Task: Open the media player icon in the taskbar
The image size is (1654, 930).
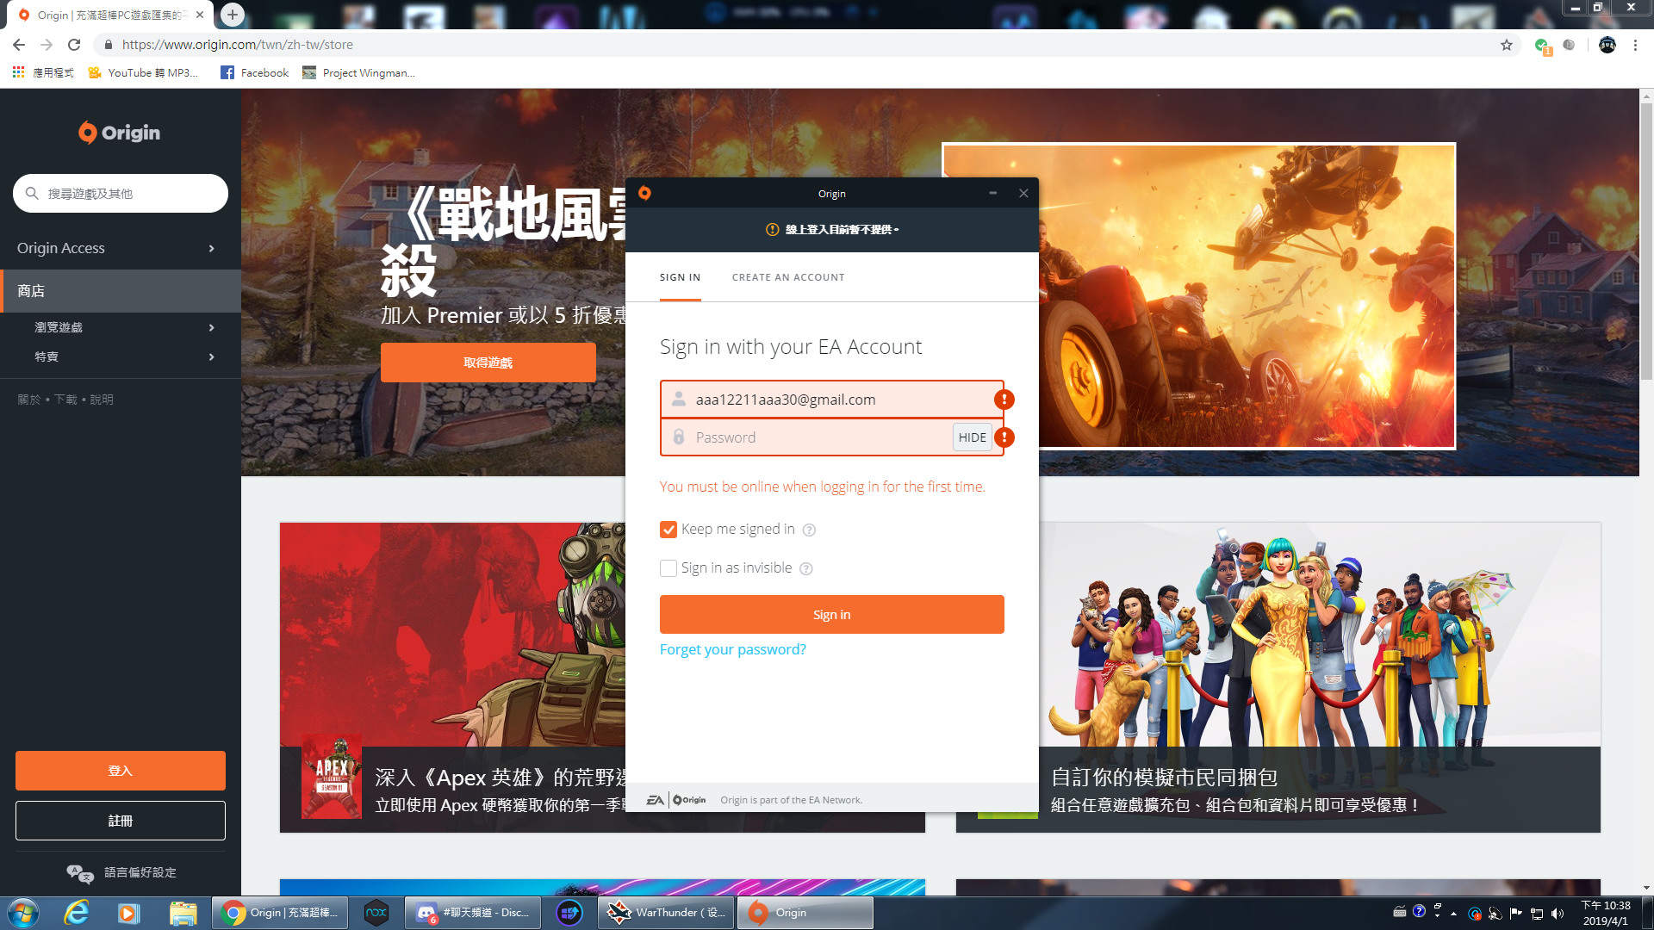Action: click(129, 913)
